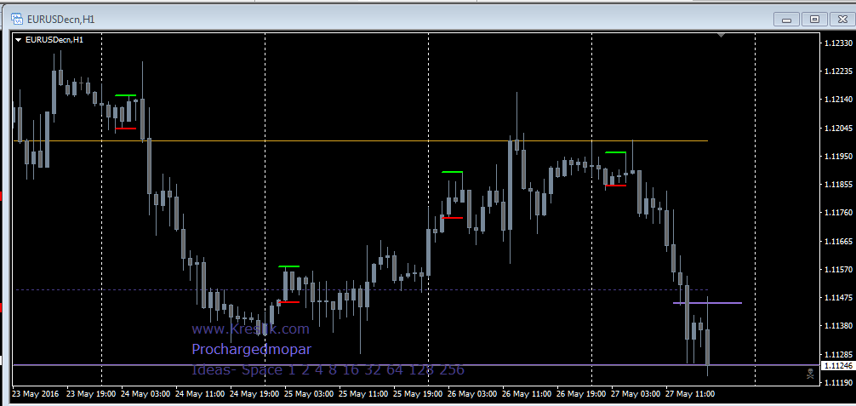The height and width of the screenshot is (406, 856).
Task: Click the 27 May 11:00 time label
Action: [689, 393]
